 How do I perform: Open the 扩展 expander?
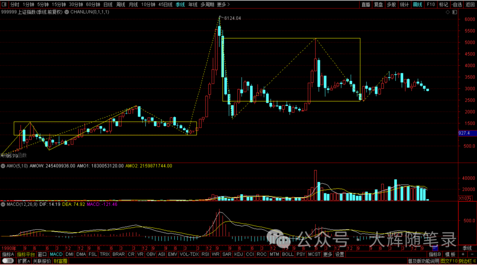tap(23, 261)
